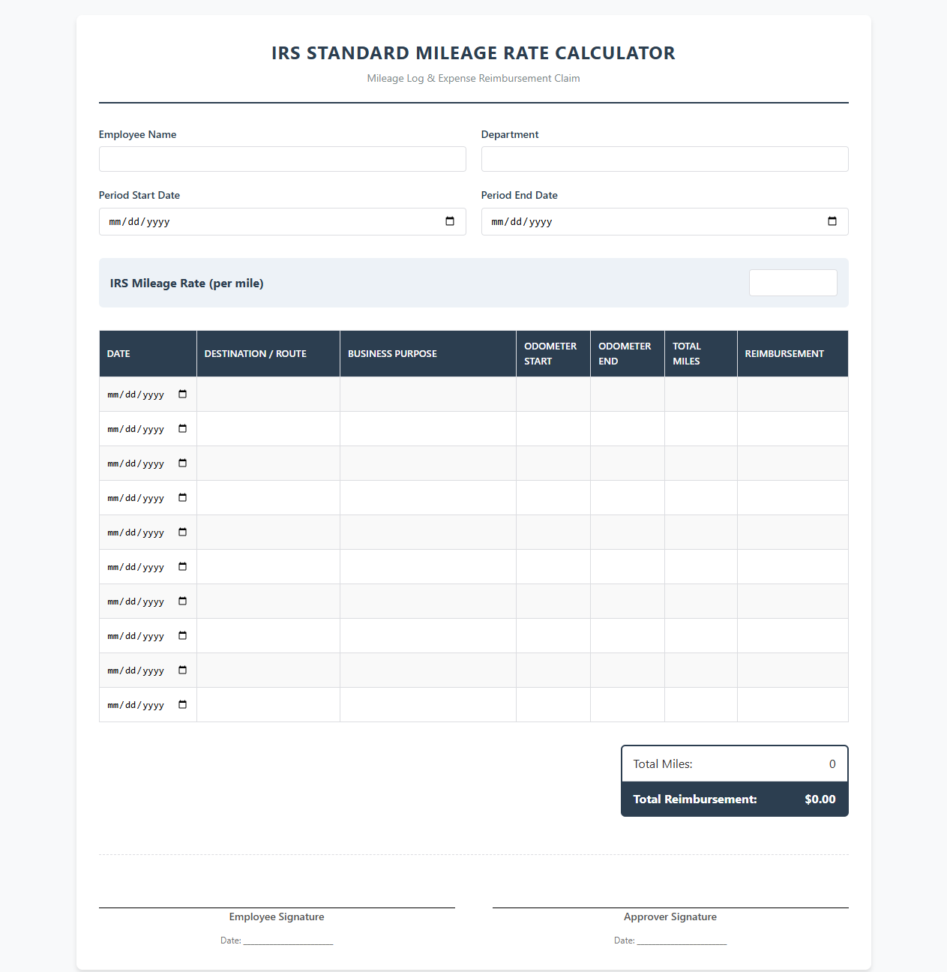The image size is (947, 972).
Task: Click Destination / Route cell in second row
Action: pos(268,429)
